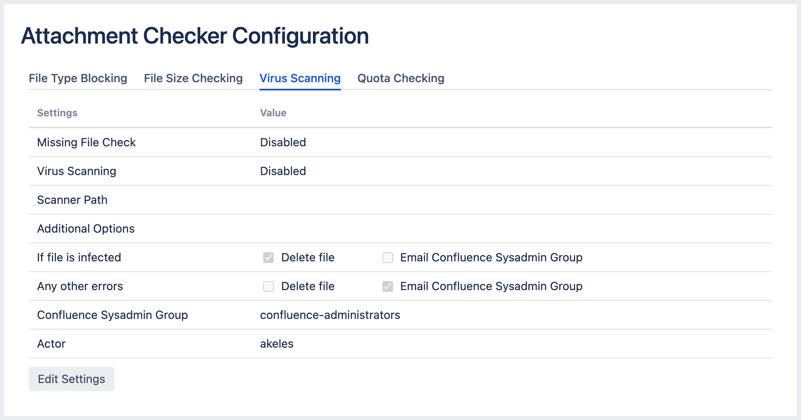Viewport: 801px width, 420px height.
Task: Uncheck Email Sysadmin Group for Any other errors
Action: 388,286
